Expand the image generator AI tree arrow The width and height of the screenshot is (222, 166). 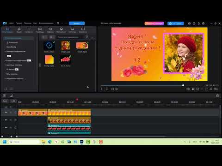[5, 60]
